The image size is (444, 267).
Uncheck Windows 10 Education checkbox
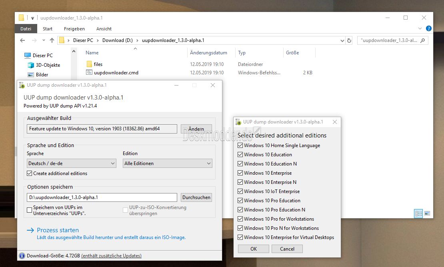[240, 155]
